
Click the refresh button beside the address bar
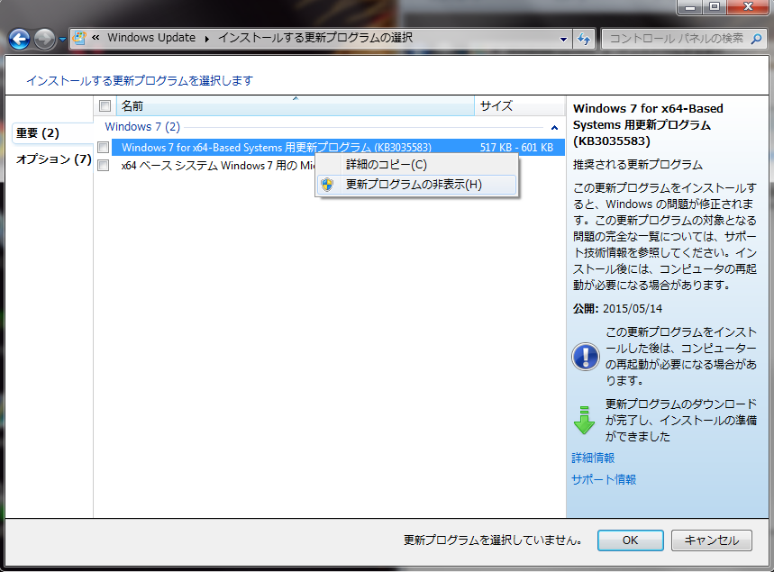click(x=584, y=39)
